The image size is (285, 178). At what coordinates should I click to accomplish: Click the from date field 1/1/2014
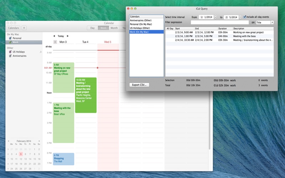tap(206, 17)
